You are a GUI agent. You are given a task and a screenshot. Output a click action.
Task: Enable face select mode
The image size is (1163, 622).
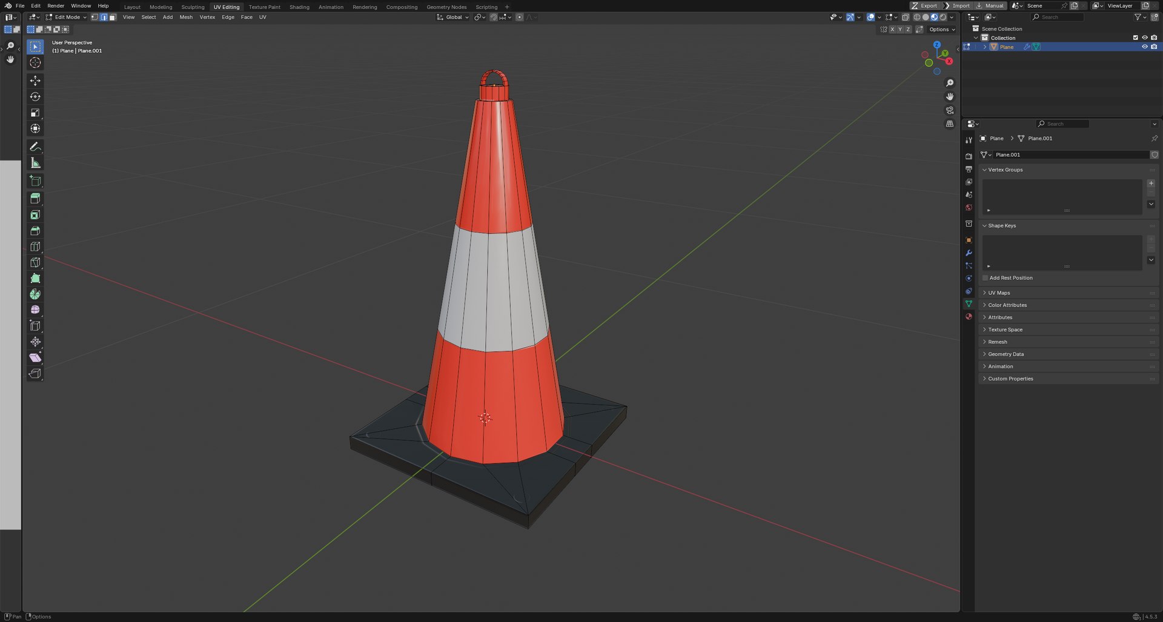113,17
